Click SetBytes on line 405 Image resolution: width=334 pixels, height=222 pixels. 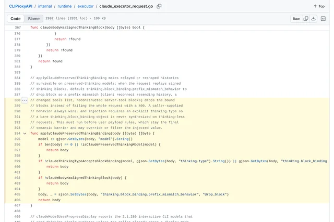[78, 194]
